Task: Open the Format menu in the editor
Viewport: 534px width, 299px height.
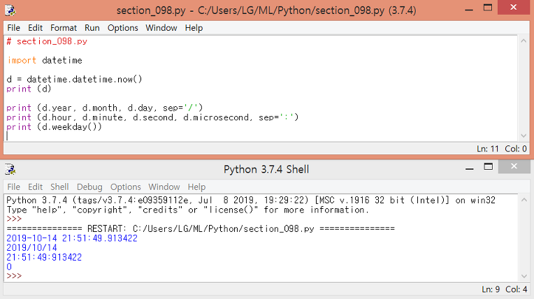Action: (64, 28)
